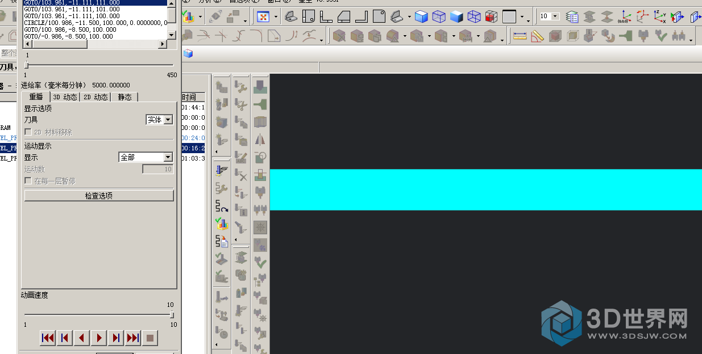The height and width of the screenshot is (354, 702).
Task: Skip forward to end of tool path
Action: [133, 338]
